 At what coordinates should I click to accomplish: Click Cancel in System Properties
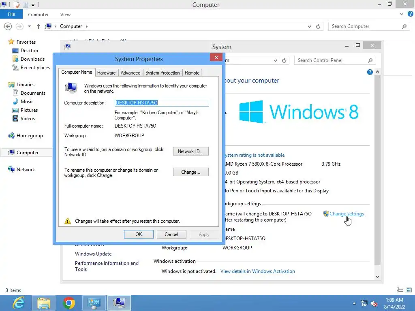(x=171, y=234)
